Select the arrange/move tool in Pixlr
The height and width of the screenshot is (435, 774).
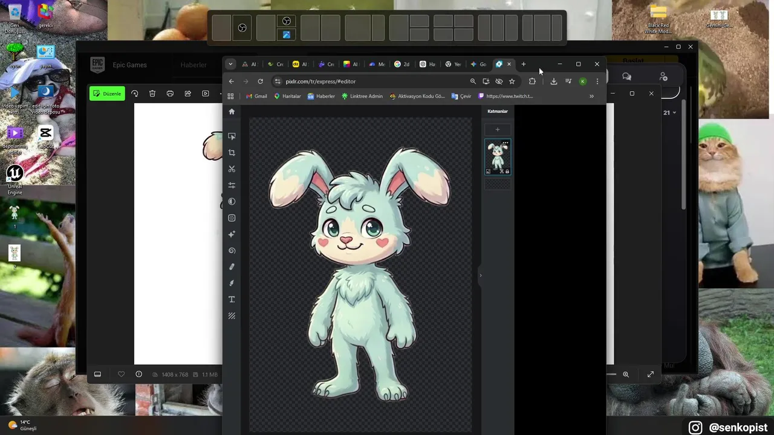(x=232, y=137)
